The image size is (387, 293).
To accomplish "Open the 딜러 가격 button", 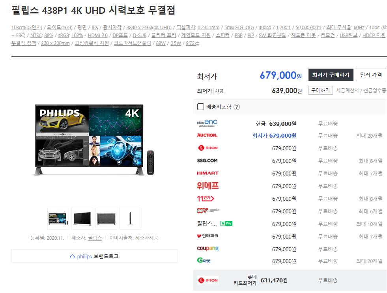I will pos(371,75).
